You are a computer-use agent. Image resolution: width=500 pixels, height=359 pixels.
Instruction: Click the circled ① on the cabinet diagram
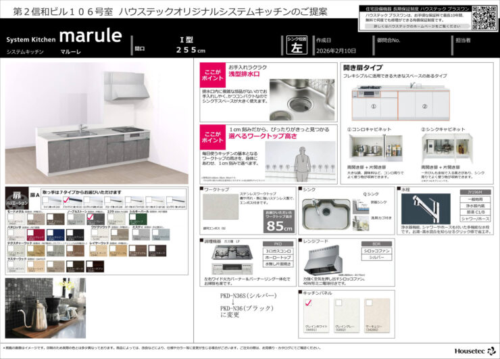[x=374, y=106]
